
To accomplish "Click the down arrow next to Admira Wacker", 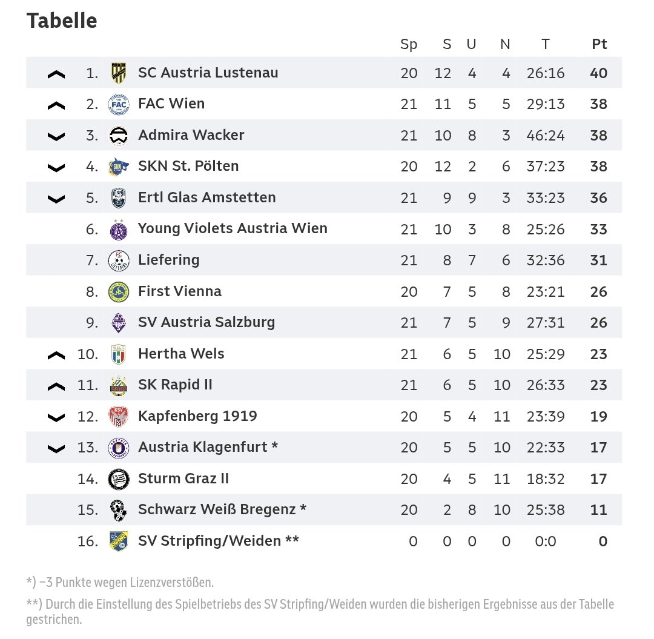I will coord(56,136).
